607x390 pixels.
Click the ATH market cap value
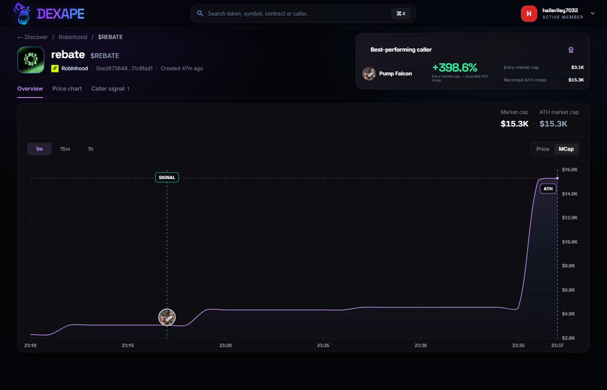click(x=553, y=124)
